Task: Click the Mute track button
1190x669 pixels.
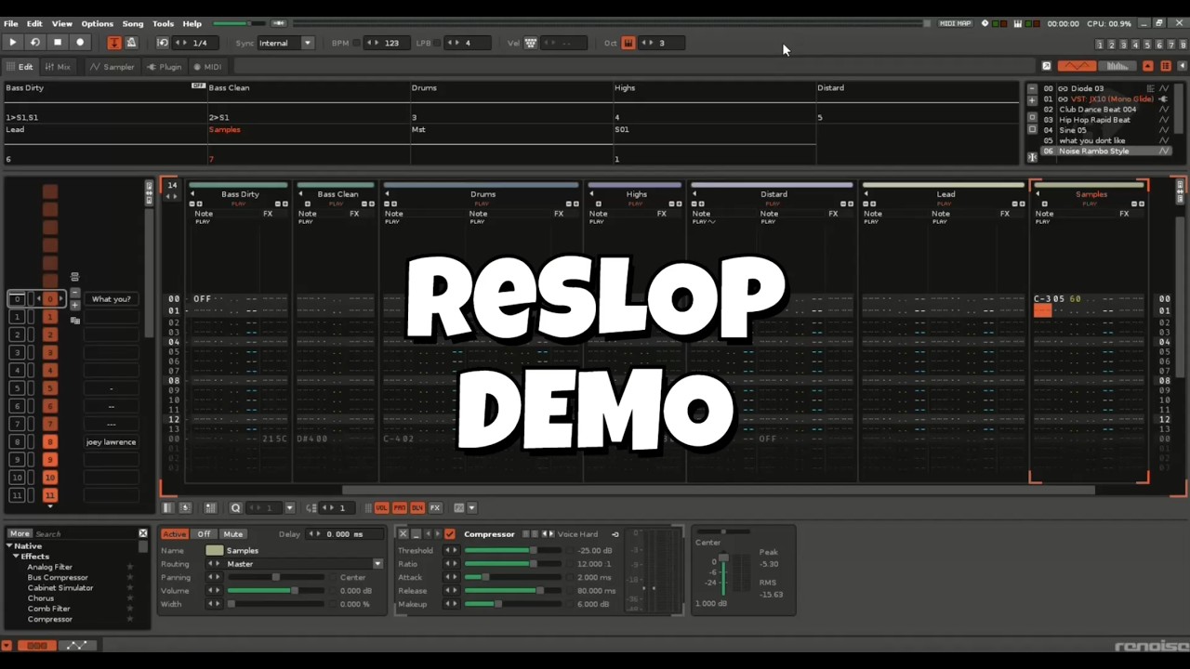Action: [x=232, y=534]
